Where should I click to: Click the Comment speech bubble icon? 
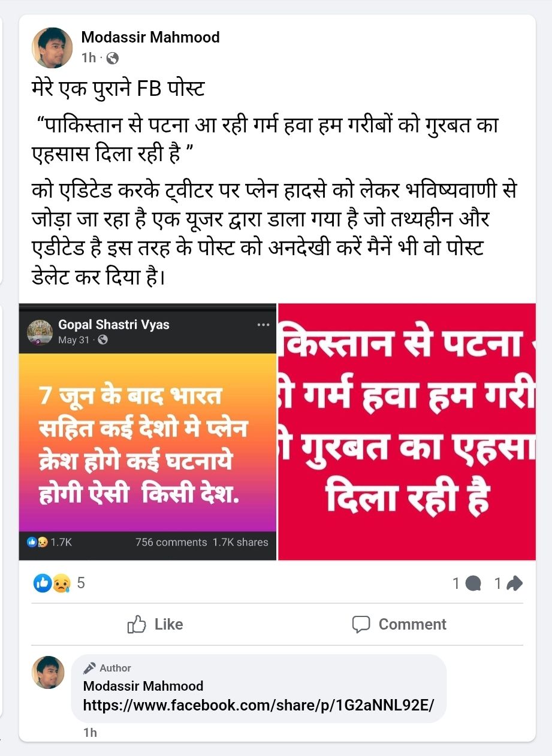[361, 624]
